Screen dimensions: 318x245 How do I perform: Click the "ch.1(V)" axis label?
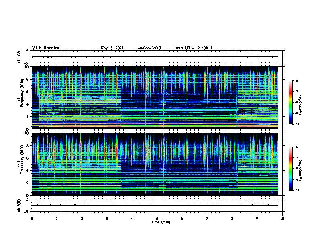19,57
